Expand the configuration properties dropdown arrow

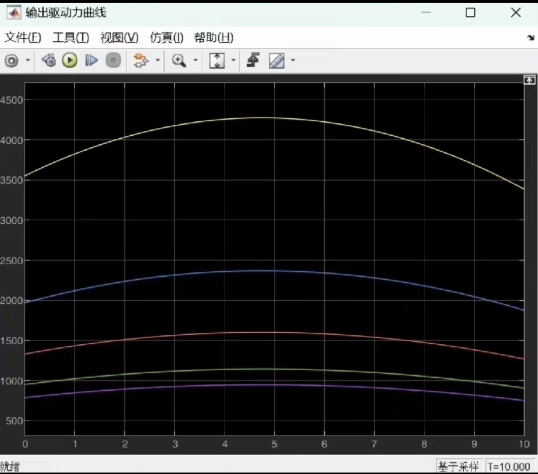28,60
